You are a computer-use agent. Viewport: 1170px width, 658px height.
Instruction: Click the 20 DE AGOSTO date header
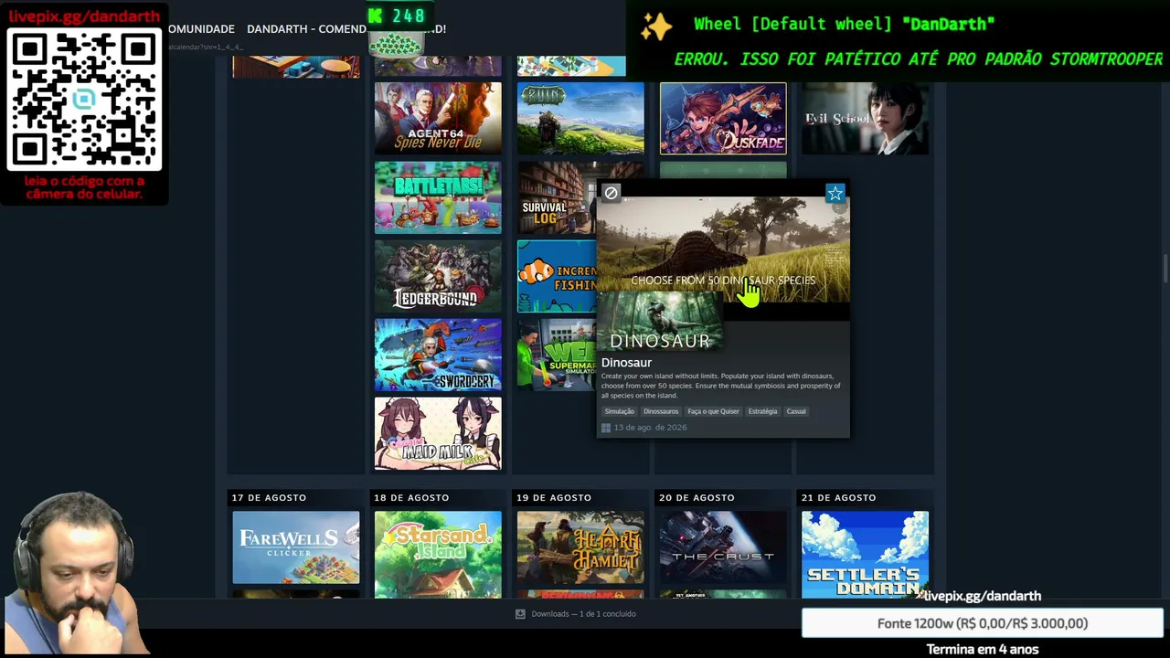(x=697, y=498)
